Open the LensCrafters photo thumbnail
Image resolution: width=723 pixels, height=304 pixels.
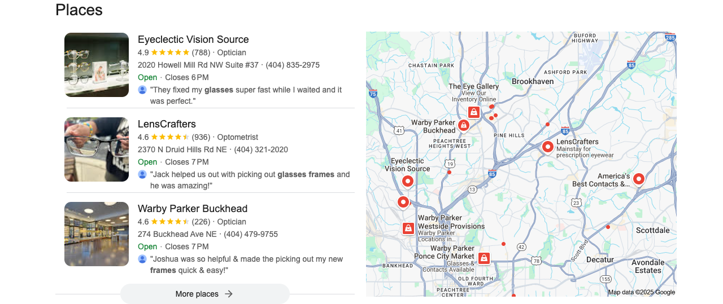tap(97, 149)
